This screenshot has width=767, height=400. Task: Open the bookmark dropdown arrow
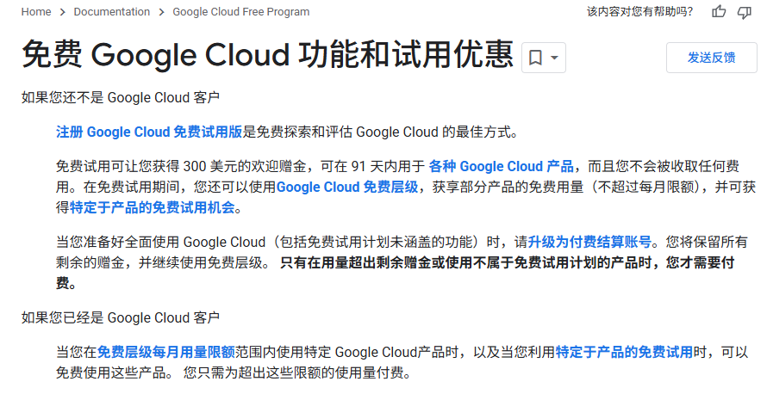click(554, 58)
